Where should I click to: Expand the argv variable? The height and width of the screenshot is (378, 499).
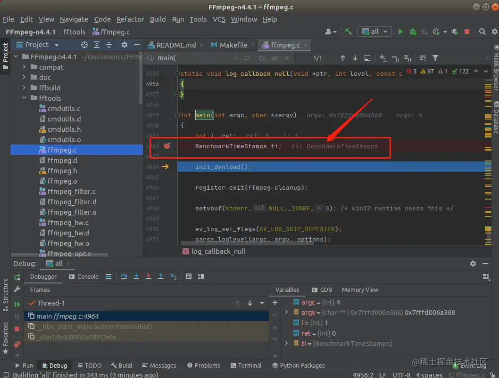click(286, 312)
